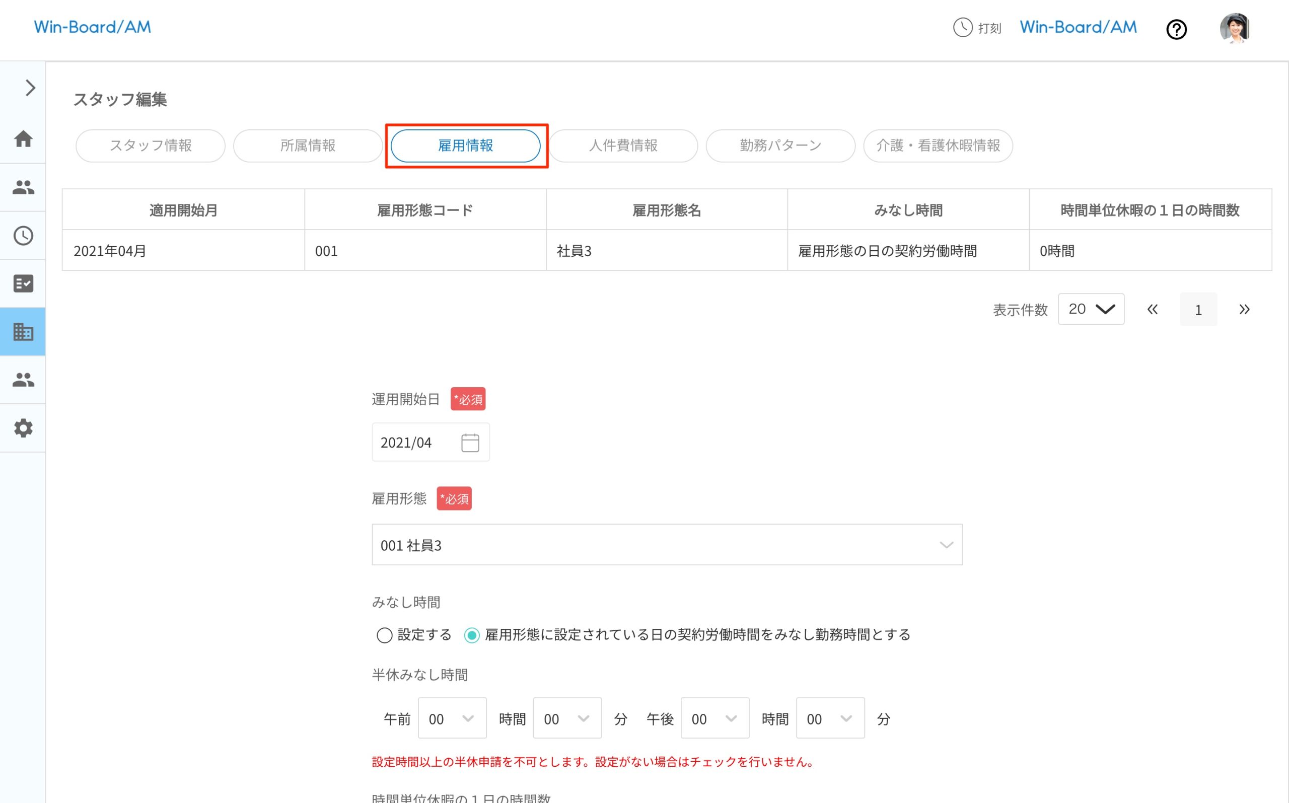Open the 表示件数 20 dropdown
Screen dimensions: 1289x803
pyautogui.click(x=1091, y=309)
